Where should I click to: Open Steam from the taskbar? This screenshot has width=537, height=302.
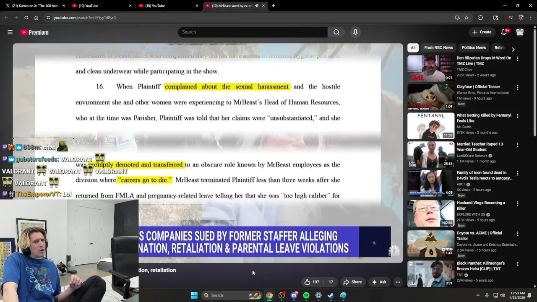[x=331, y=295]
